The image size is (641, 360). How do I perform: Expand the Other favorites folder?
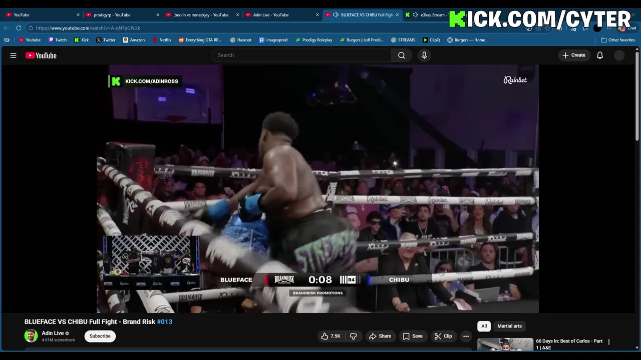[618, 40]
